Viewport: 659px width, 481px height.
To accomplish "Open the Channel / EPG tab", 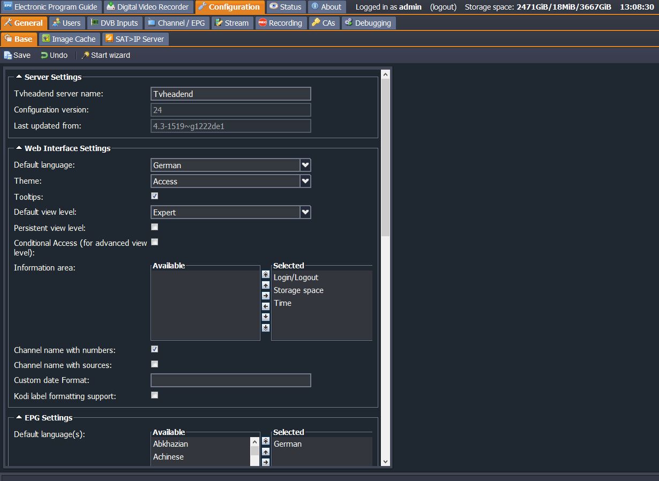I will pos(177,23).
